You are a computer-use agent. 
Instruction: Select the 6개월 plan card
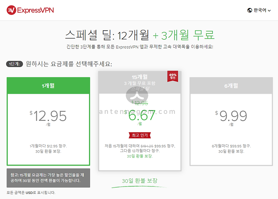pos(231,122)
